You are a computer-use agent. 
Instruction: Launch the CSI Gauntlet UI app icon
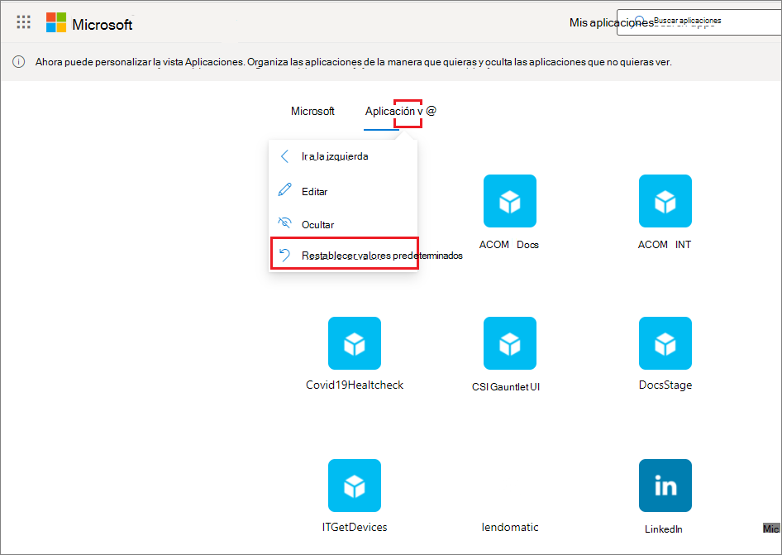tap(510, 343)
